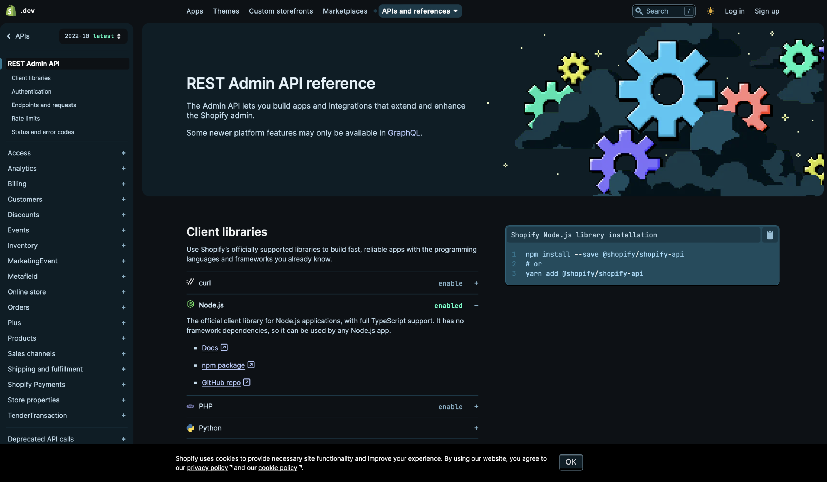The image size is (827, 482).
Task: Copy code with the clipboard icon
Action: coord(770,235)
